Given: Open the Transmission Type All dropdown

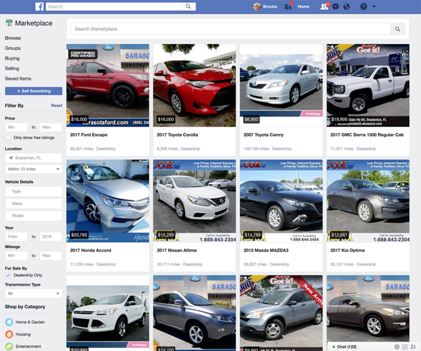Looking at the screenshot, I should (34, 294).
